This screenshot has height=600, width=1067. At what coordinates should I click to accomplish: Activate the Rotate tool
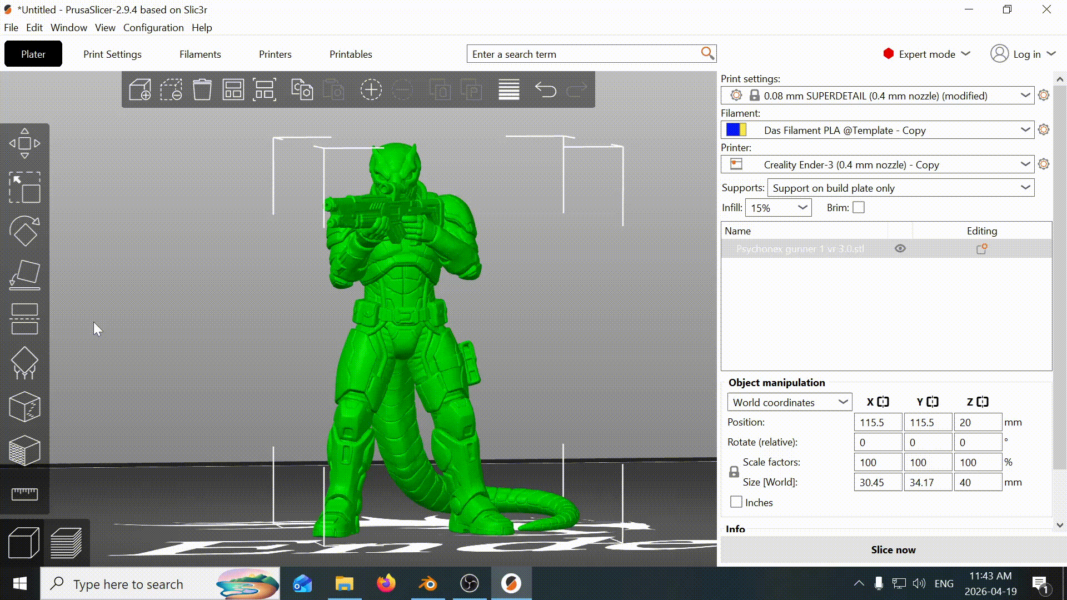24,231
